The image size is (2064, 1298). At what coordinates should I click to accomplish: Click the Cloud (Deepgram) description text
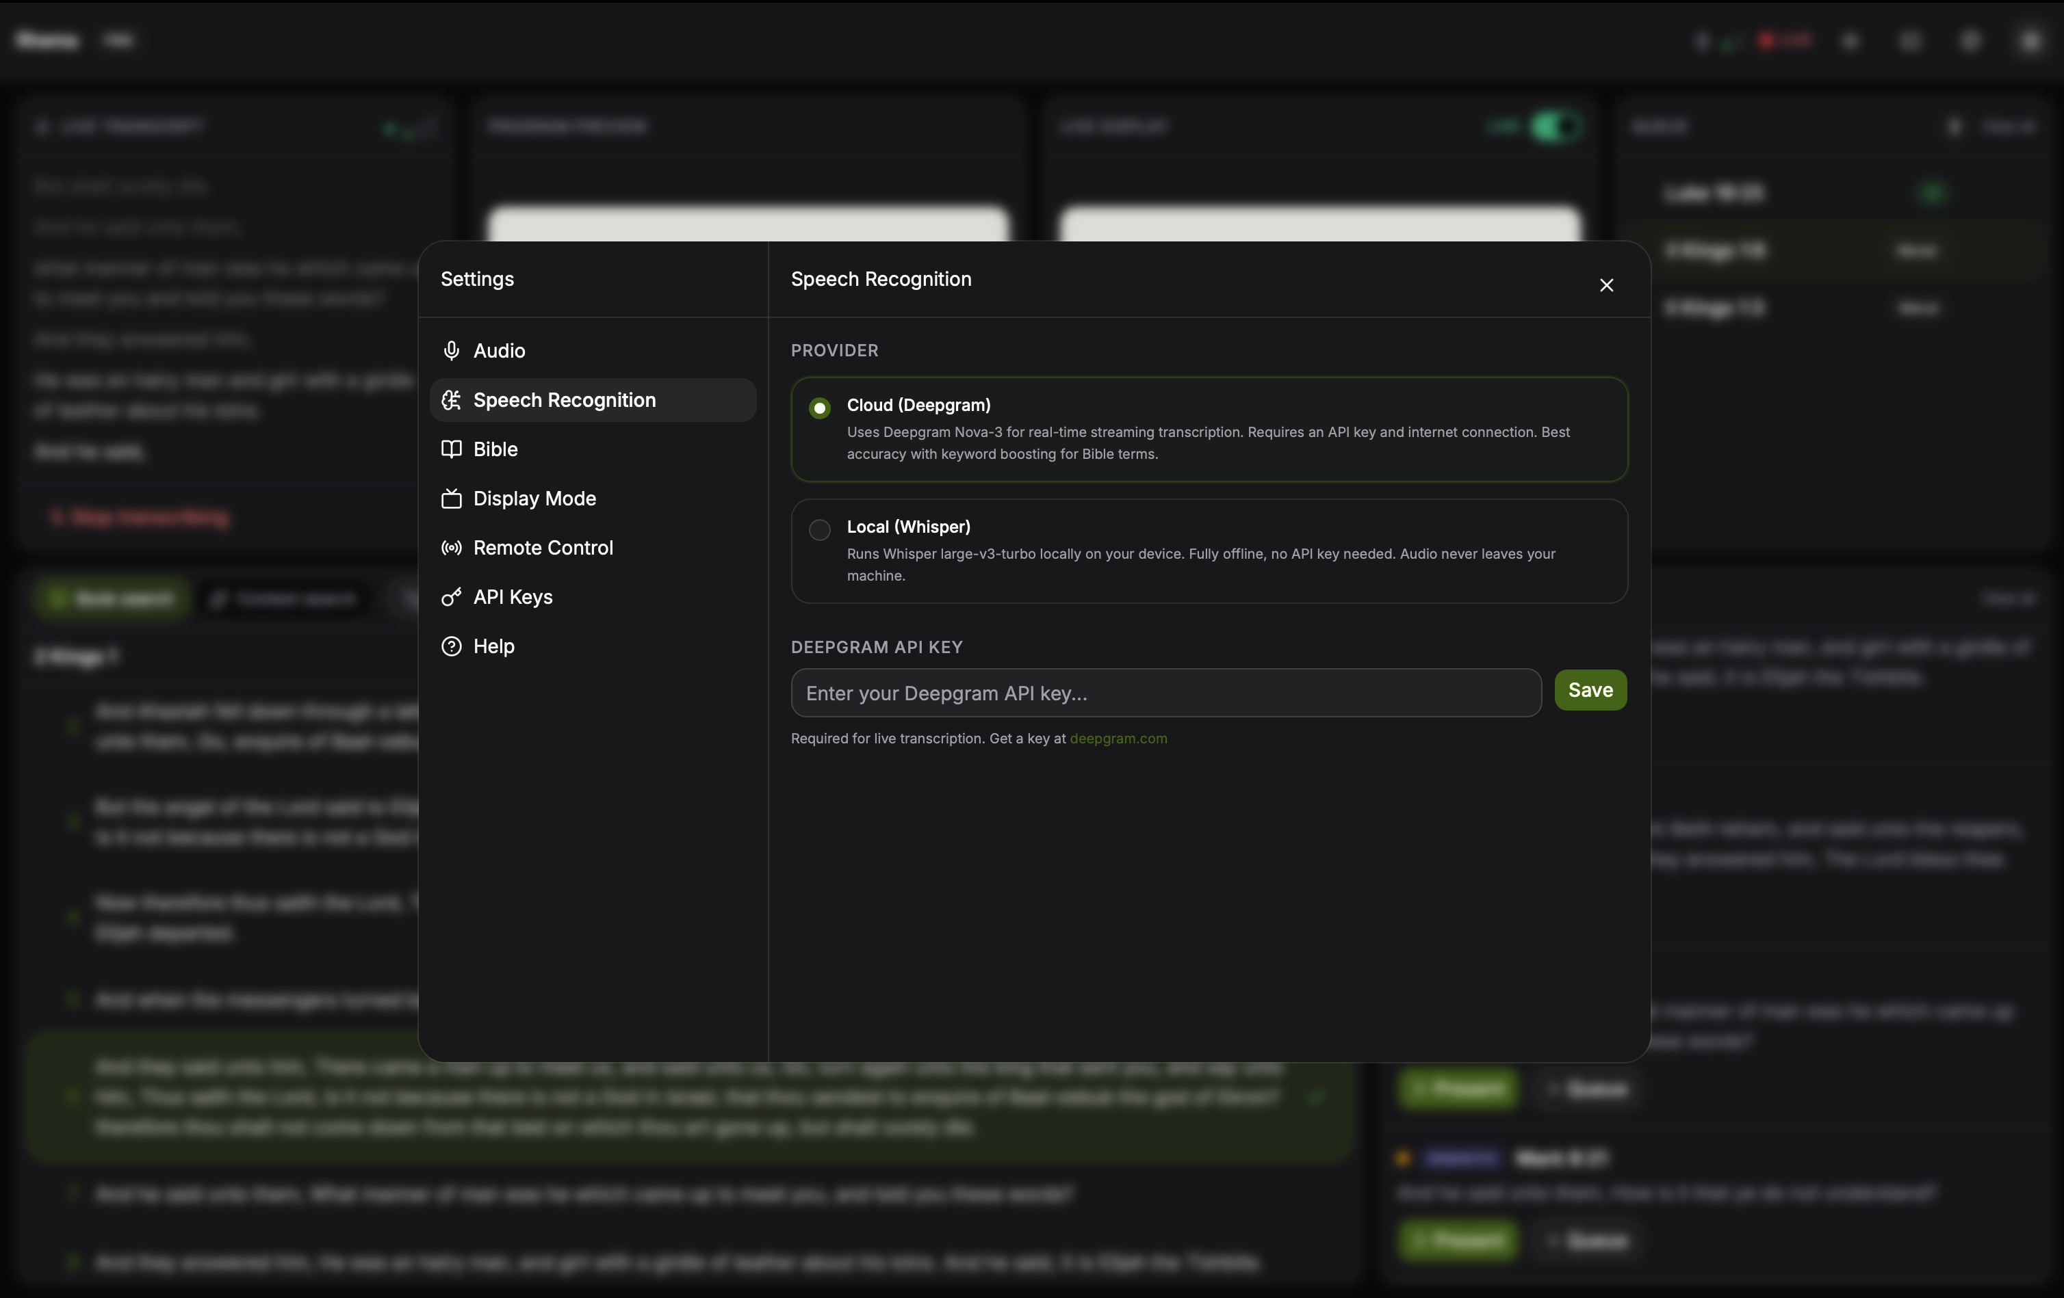pos(1209,443)
